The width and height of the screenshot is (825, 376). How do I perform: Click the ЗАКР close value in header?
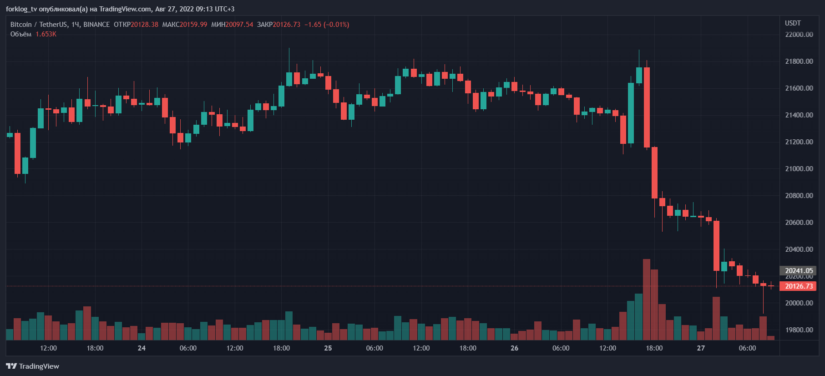[x=287, y=25]
